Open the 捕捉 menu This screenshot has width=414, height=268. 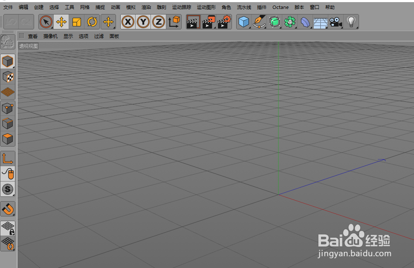100,7
